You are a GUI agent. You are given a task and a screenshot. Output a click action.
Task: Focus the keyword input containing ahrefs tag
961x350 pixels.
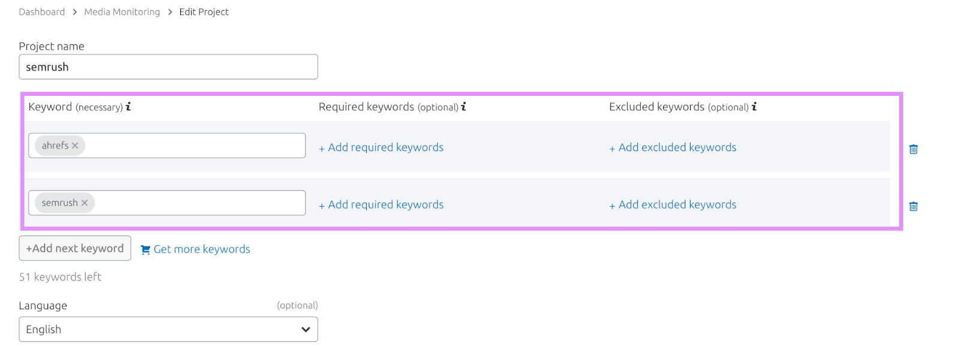[x=192, y=146]
